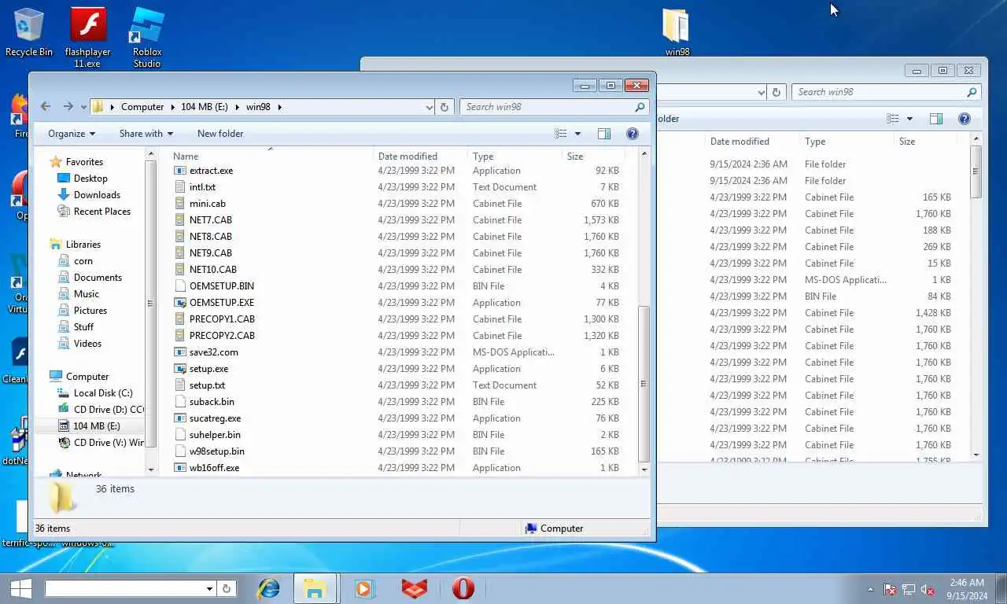Click the Back navigation arrow in front window
This screenshot has height=604, width=1007.
pos(46,107)
